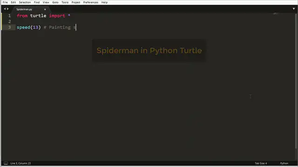Open the File menu

pos(5,2)
